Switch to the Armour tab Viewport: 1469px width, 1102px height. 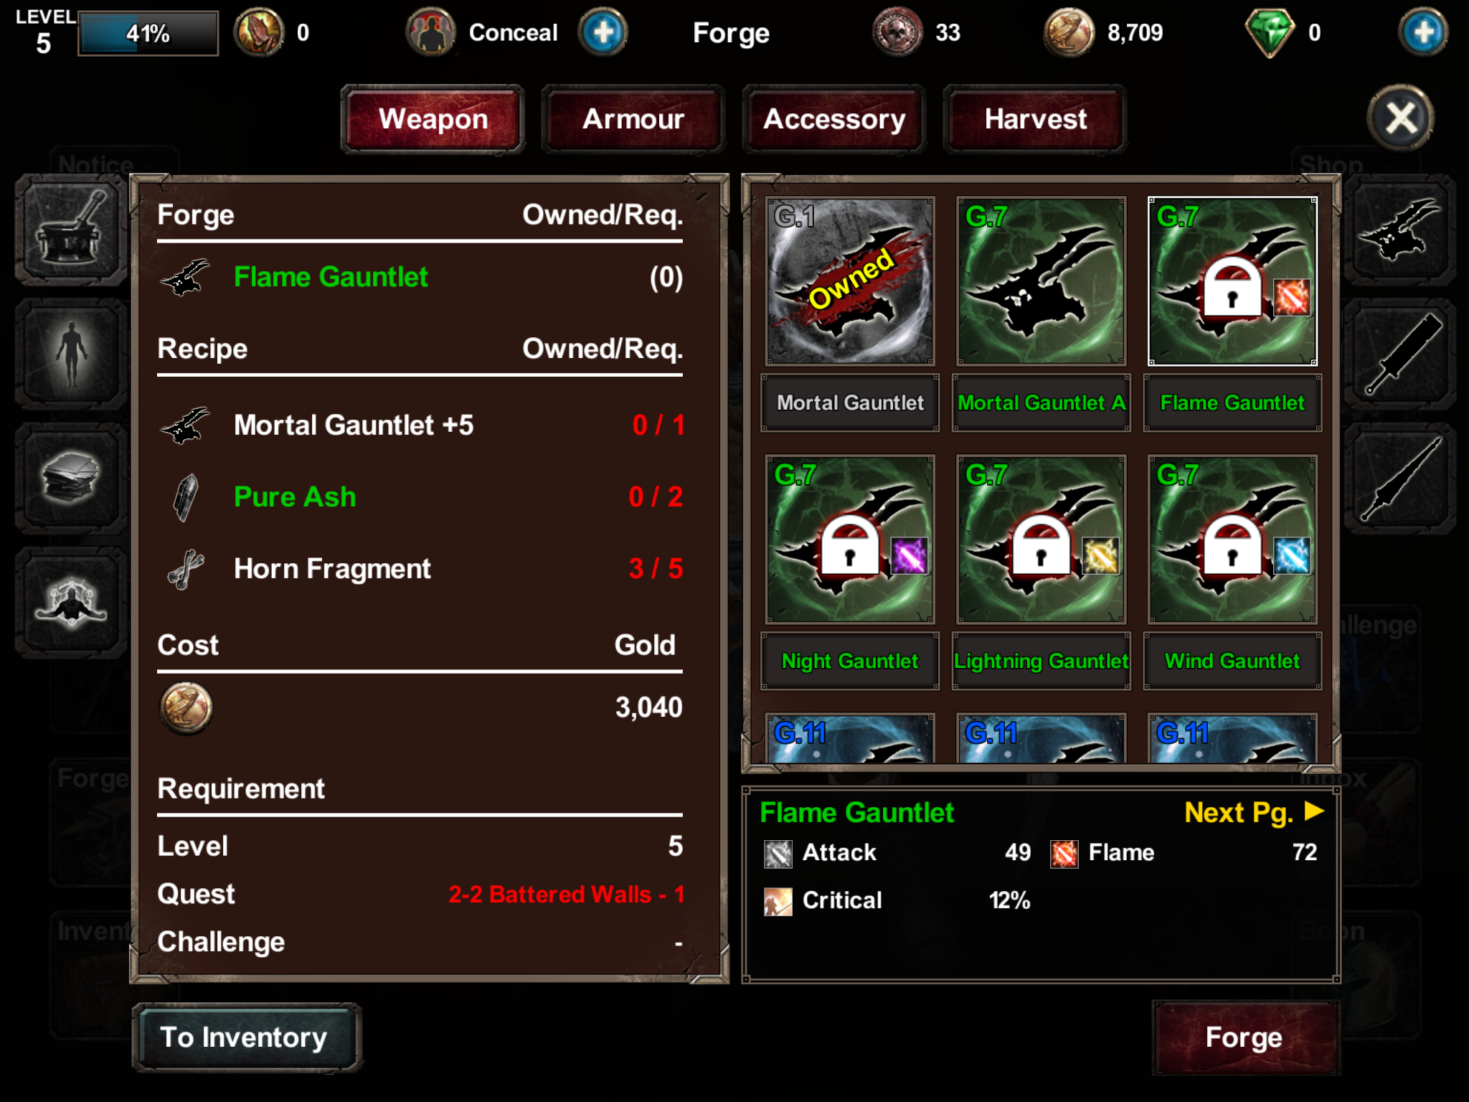point(633,119)
